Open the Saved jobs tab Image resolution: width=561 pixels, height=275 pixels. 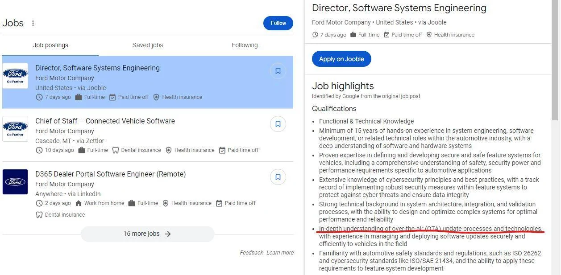[148, 45]
